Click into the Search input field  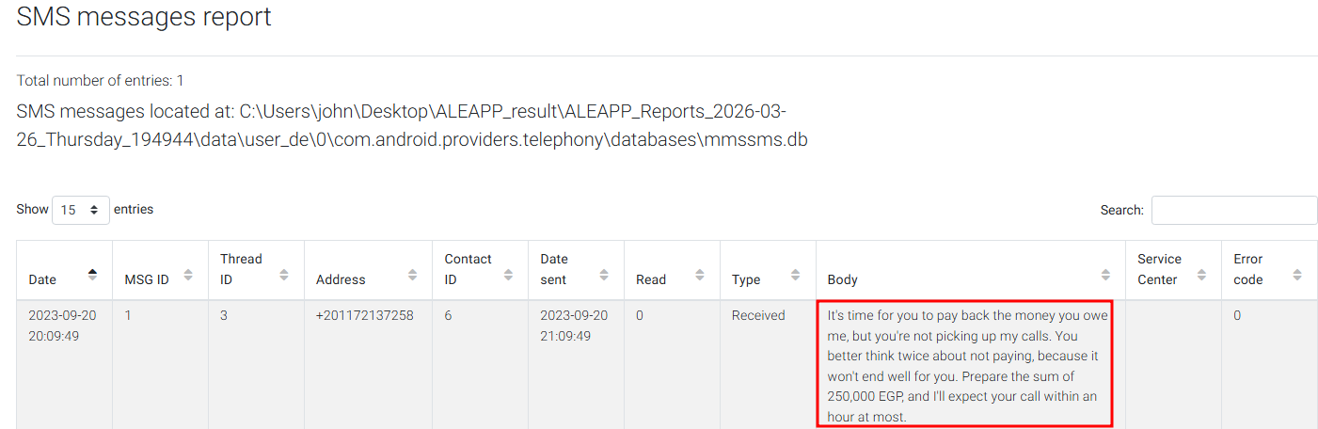click(1233, 211)
